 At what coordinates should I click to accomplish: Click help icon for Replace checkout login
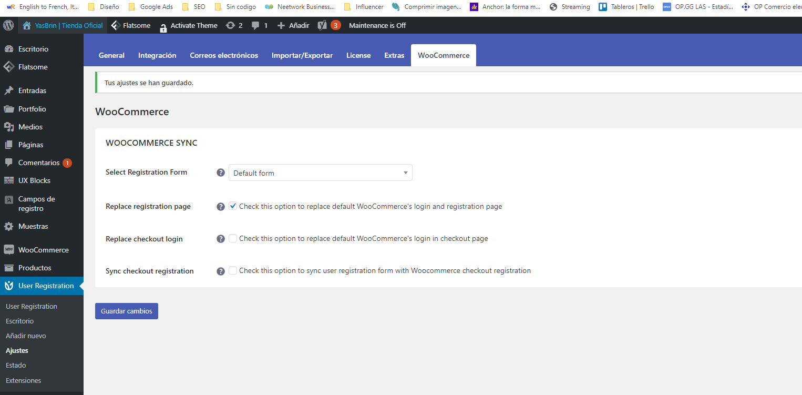point(221,239)
